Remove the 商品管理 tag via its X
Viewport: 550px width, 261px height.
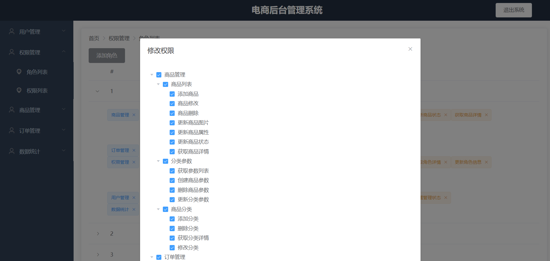point(134,115)
